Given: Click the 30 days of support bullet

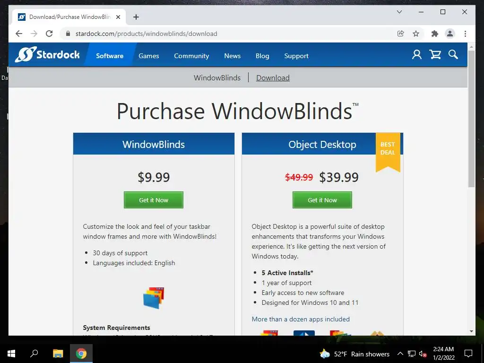Looking at the screenshot, I should point(120,253).
